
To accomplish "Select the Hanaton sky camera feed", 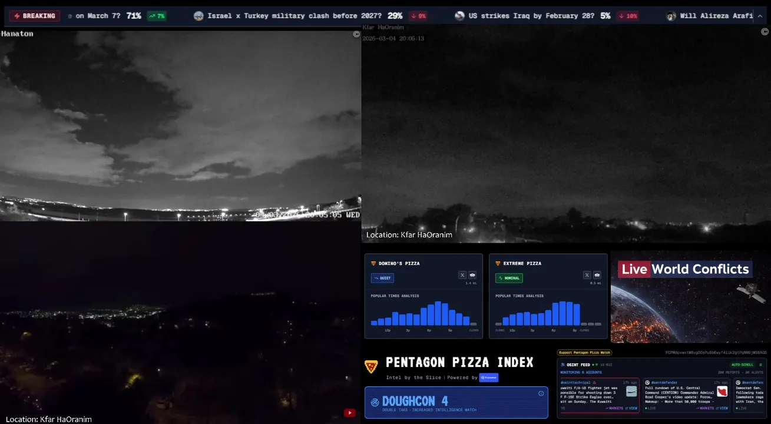I will pos(180,125).
